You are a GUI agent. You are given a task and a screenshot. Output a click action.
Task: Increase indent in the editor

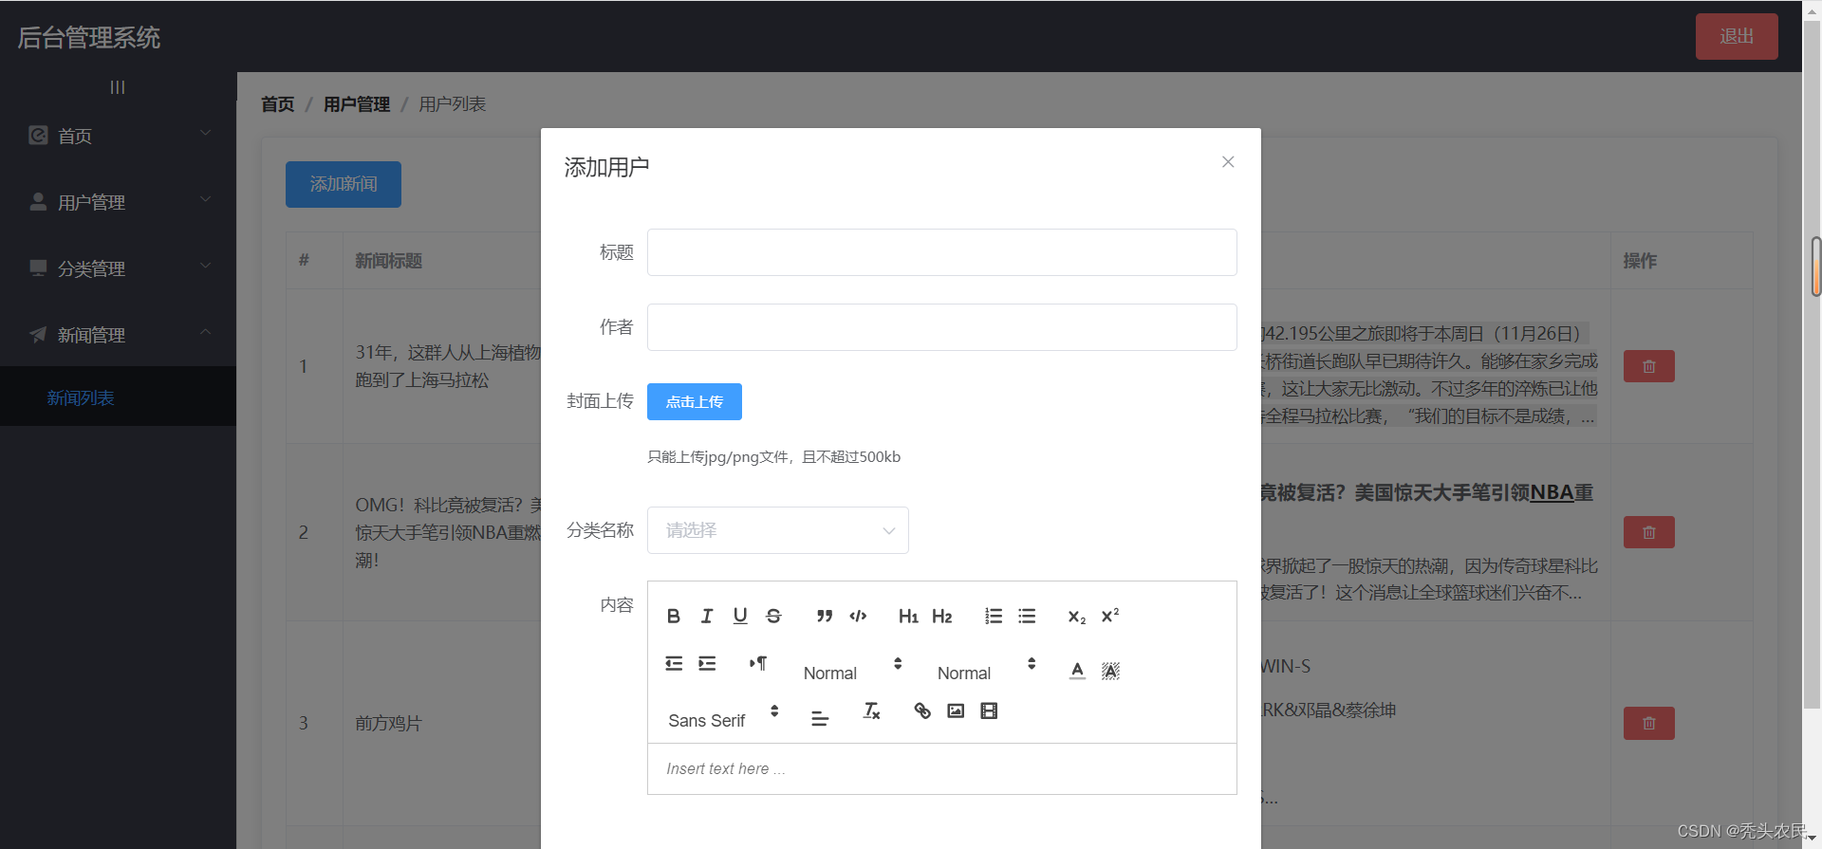(707, 663)
